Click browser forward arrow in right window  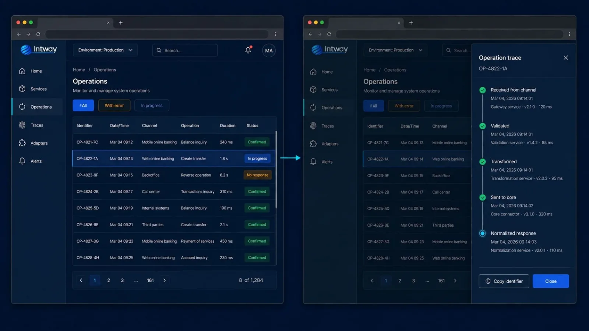[320, 34]
